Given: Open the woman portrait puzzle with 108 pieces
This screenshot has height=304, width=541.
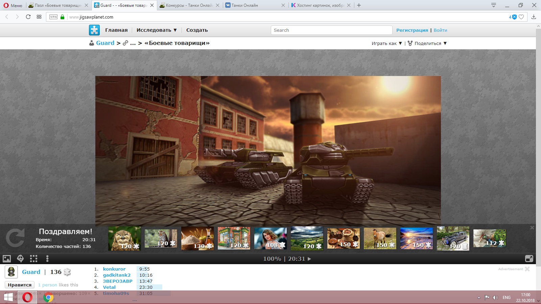Looking at the screenshot, I should tap(270, 238).
